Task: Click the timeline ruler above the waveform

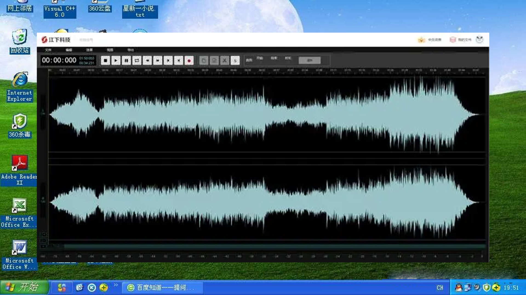Action: 267,71
